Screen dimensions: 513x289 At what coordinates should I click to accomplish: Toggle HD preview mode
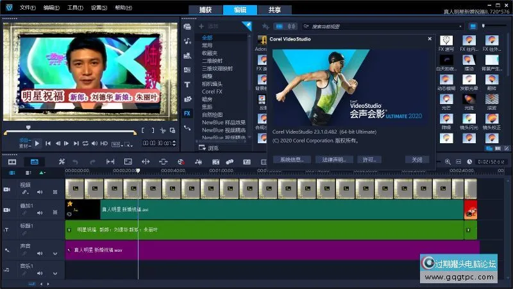[x=103, y=143]
